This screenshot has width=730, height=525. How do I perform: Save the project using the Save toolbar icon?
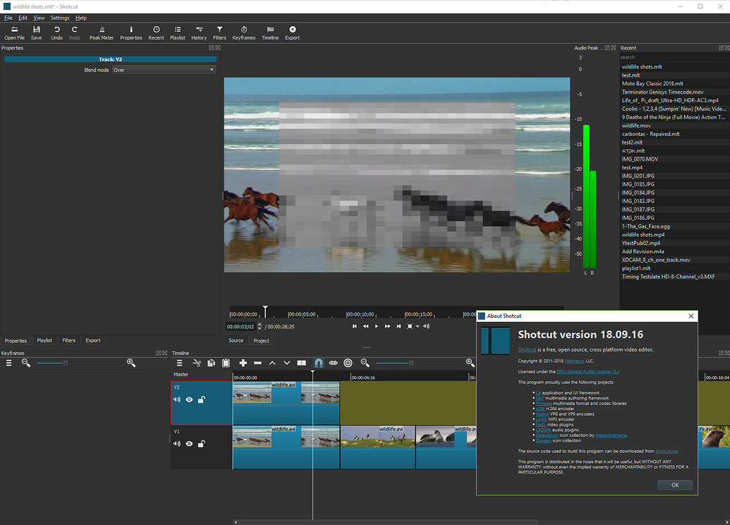click(x=36, y=33)
